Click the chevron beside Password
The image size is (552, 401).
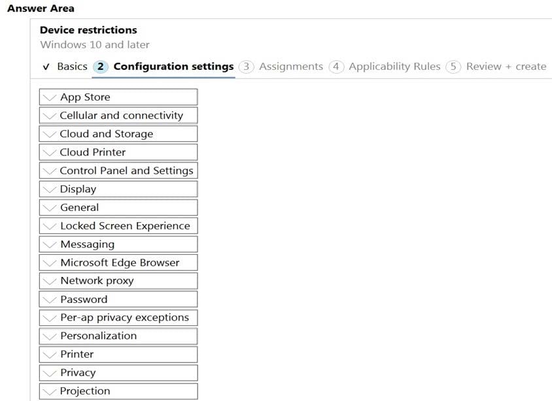coord(49,299)
